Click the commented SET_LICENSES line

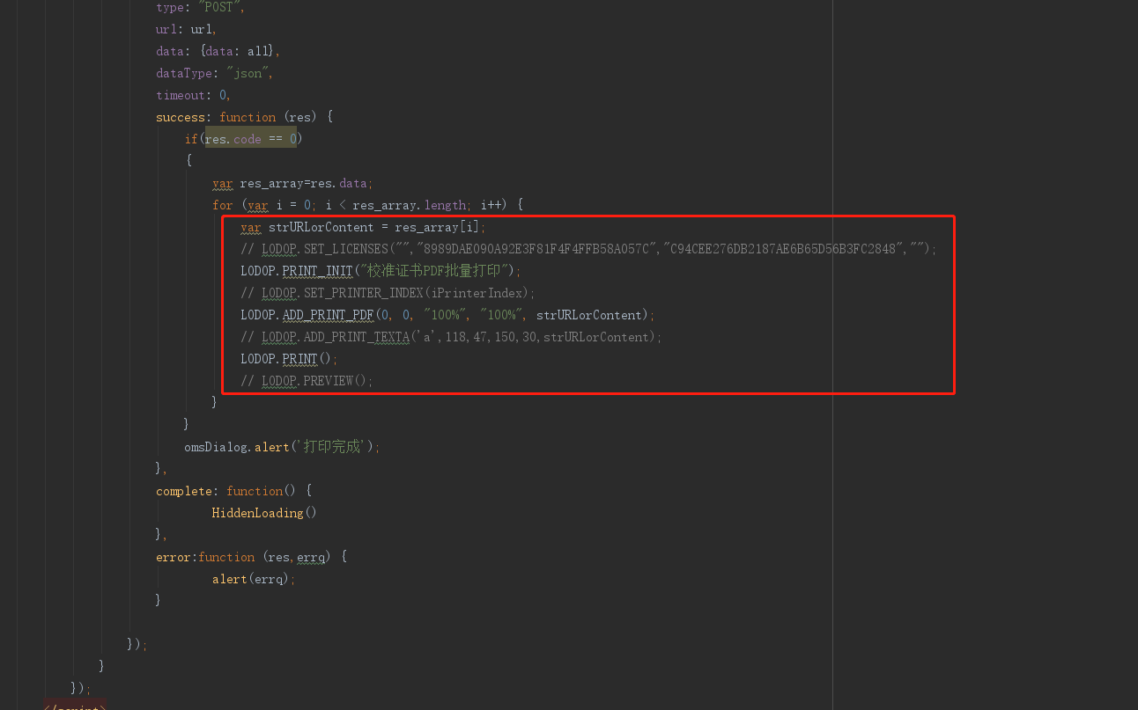pyautogui.click(x=588, y=249)
